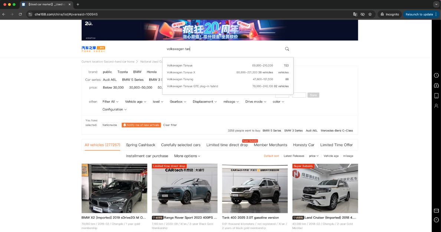This screenshot has height=232, width=441.
Task: Select the All vehicles tab
Action: (102, 145)
